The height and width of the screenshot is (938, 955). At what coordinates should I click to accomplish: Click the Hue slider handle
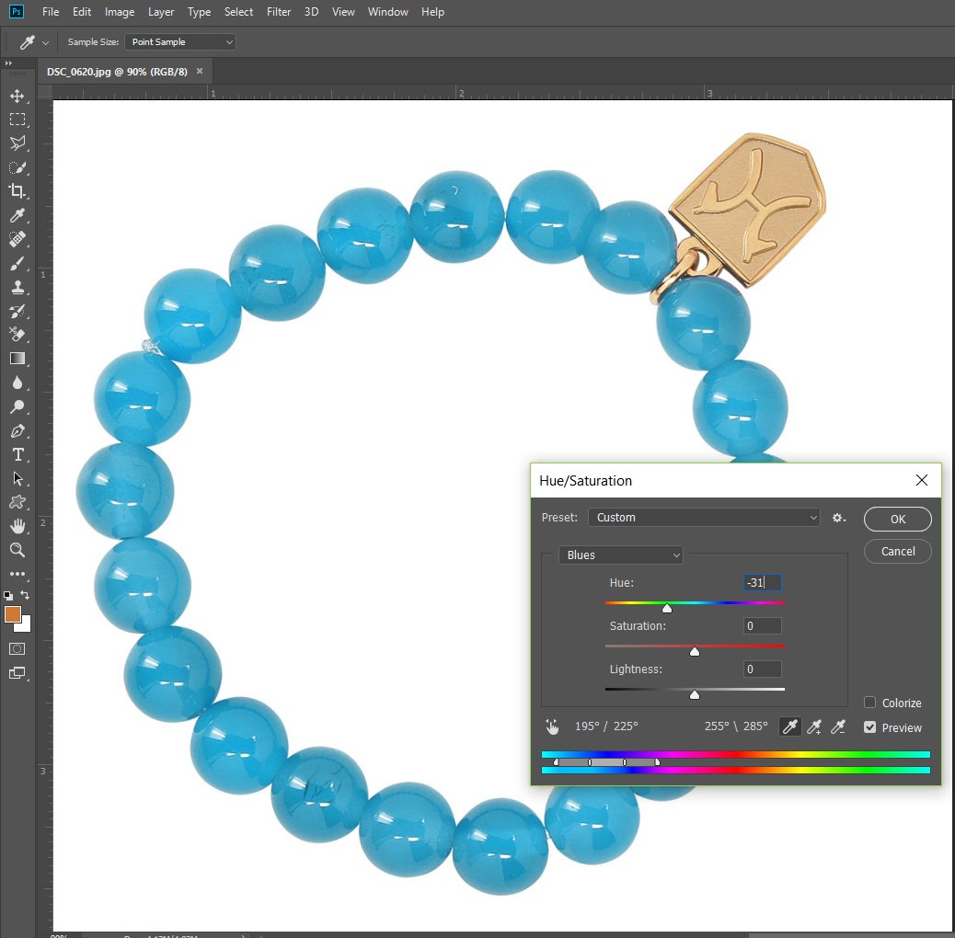[667, 608]
